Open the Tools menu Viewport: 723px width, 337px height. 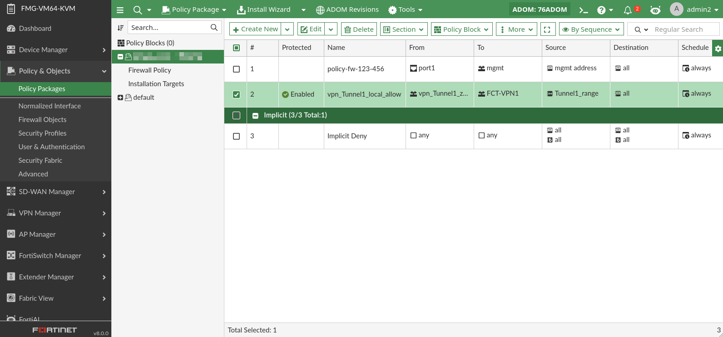point(406,10)
